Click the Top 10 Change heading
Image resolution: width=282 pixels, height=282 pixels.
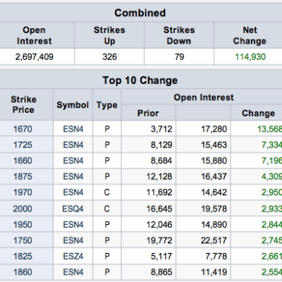(140, 80)
